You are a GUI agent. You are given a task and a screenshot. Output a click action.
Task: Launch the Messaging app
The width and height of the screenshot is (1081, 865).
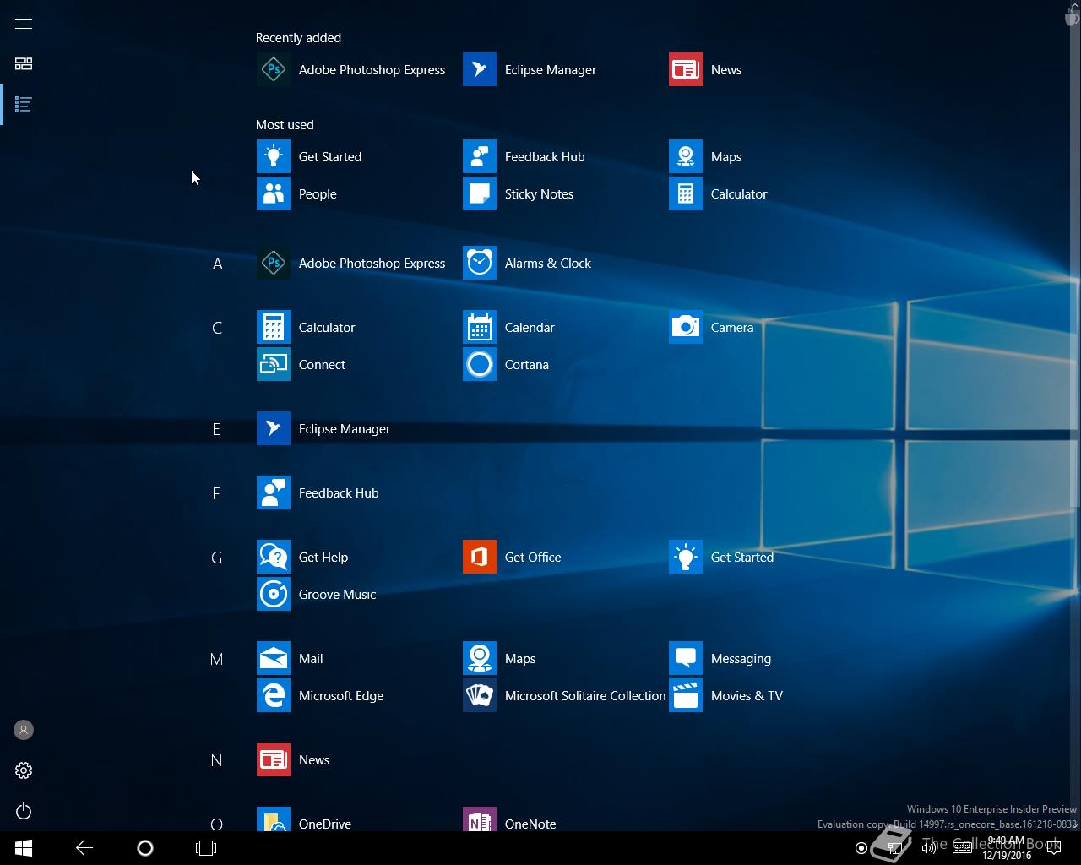pos(720,658)
